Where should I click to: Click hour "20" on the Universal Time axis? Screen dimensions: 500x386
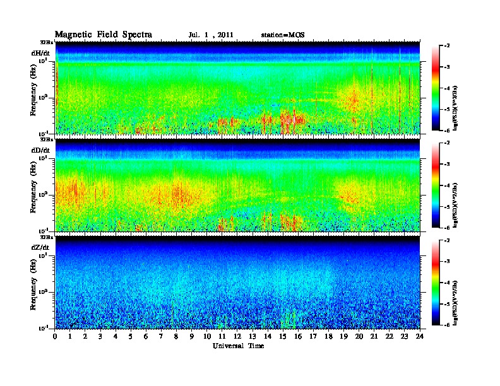[x=359, y=336]
